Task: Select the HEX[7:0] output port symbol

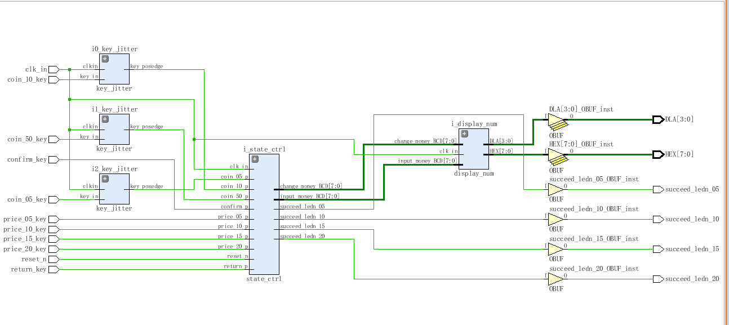Action: [658, 154]
